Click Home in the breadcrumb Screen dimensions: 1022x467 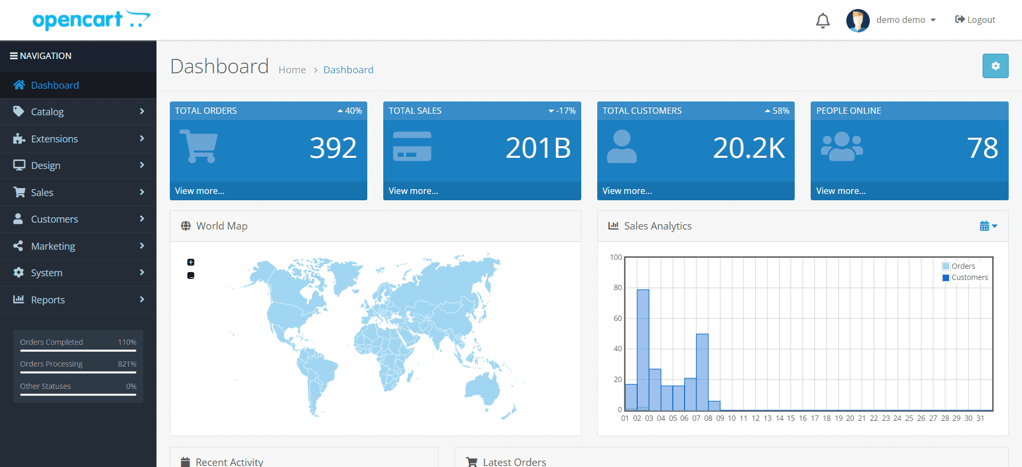point(292,70)
